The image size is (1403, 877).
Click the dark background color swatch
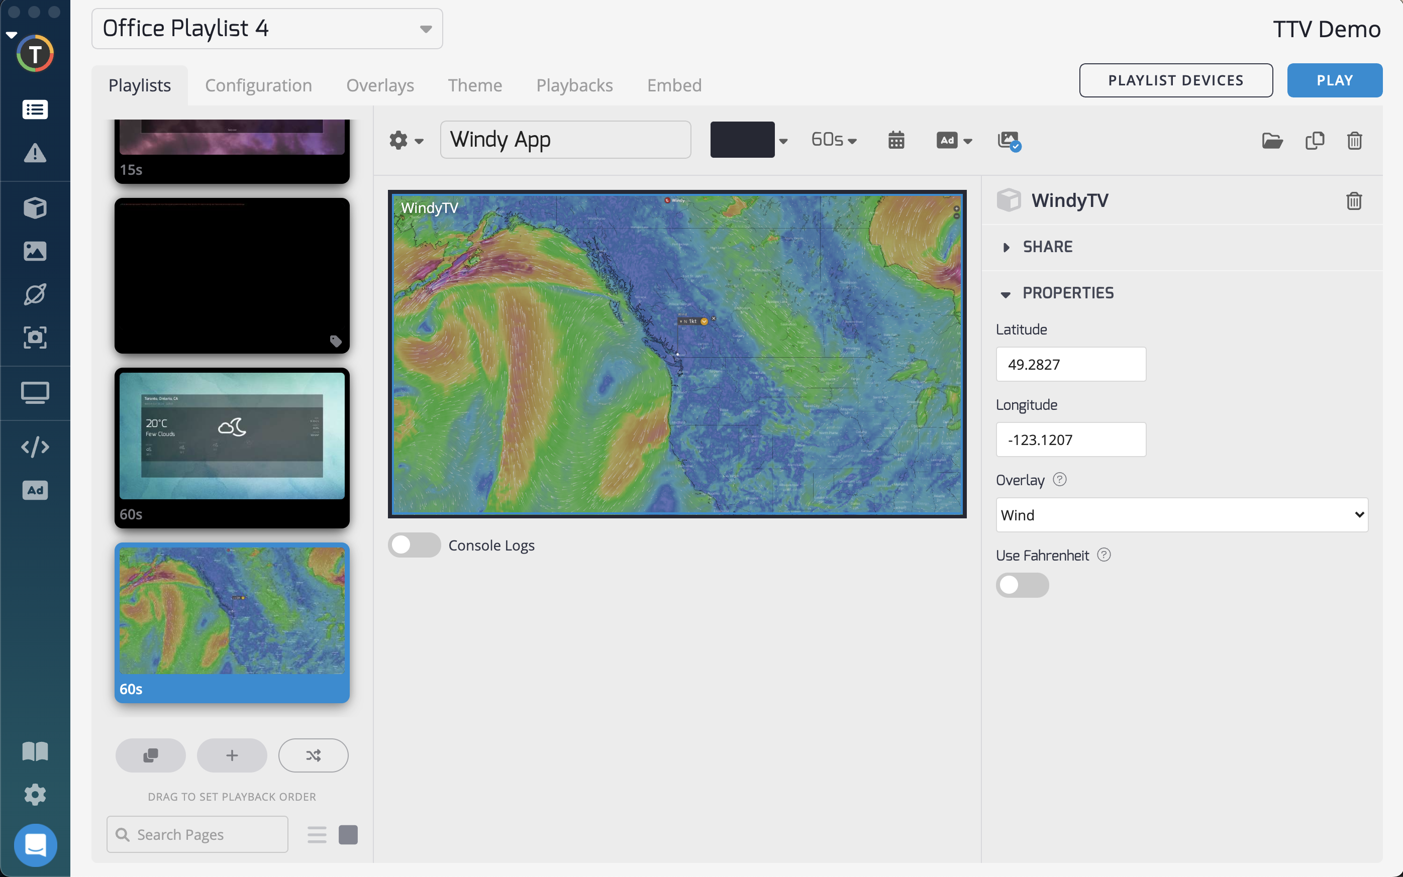click(742, 140)
